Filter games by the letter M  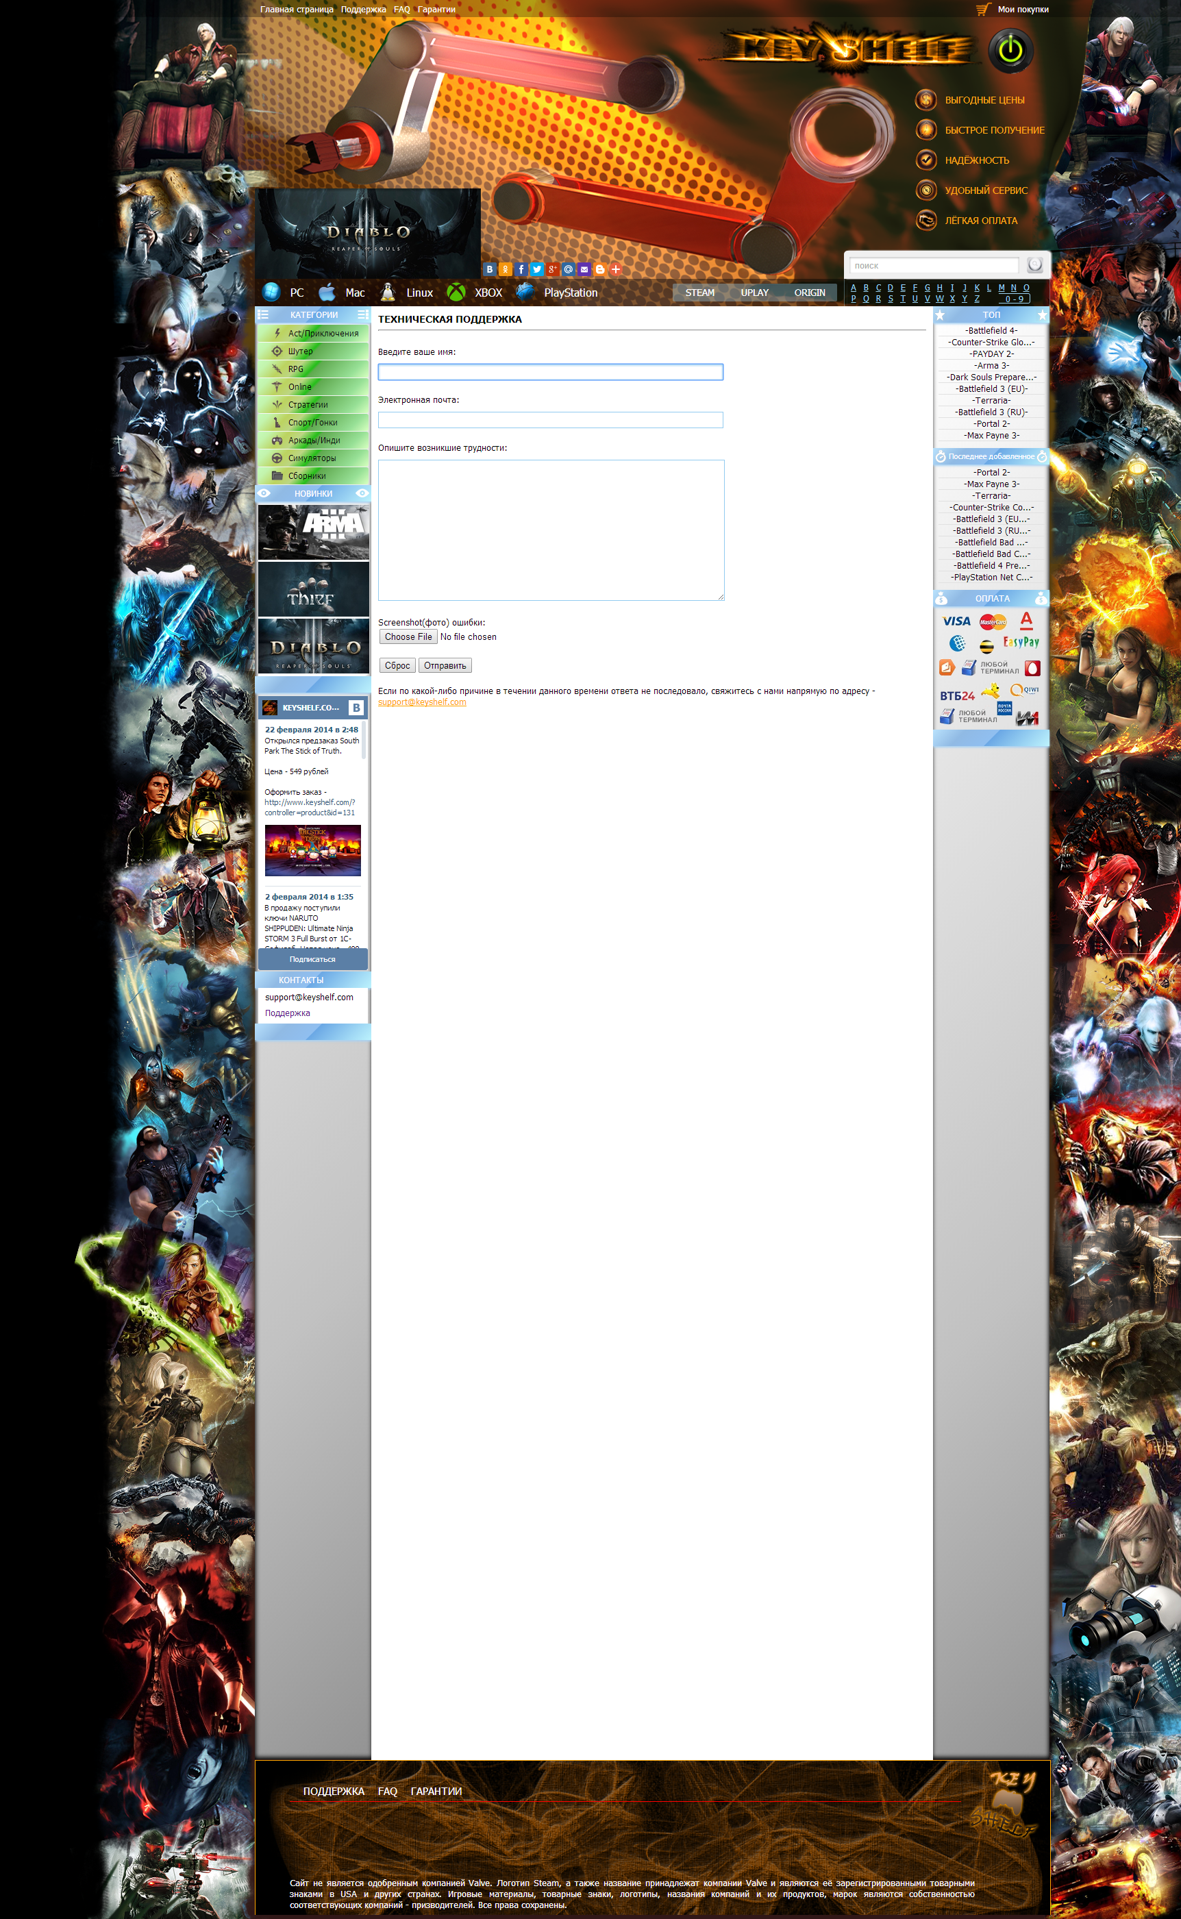[x=1002, y=288]
